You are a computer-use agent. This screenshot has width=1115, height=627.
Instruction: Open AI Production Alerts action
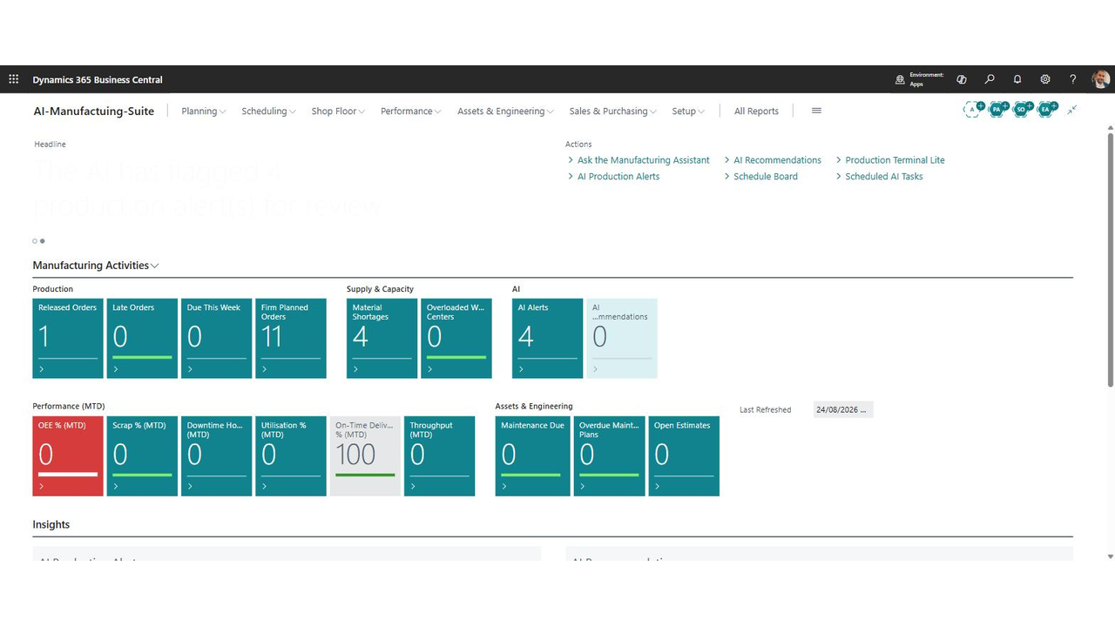point(618,177)
